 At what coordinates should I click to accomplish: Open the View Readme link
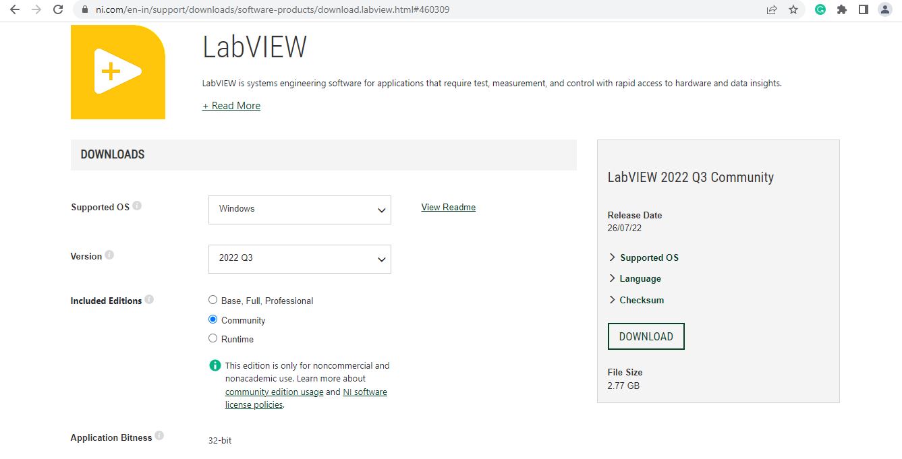(x=448, y=207)
